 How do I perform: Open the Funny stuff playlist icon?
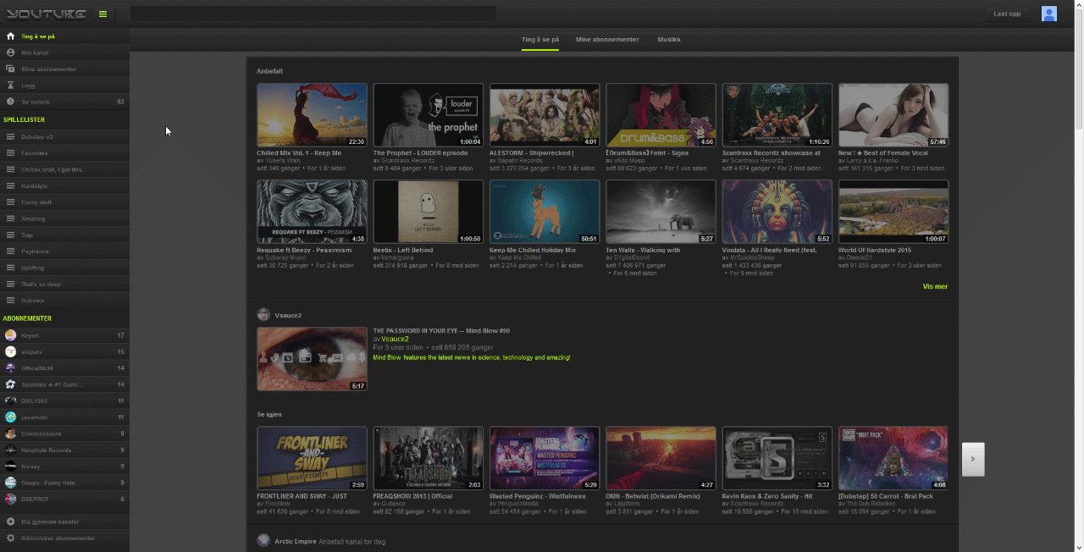[x=10, y=202]
